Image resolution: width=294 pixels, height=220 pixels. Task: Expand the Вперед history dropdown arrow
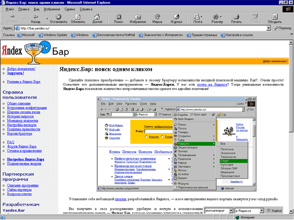(24, 19)
